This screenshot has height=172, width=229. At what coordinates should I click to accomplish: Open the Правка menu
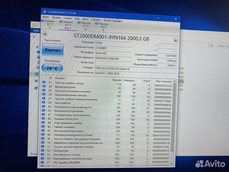point(56,18)
